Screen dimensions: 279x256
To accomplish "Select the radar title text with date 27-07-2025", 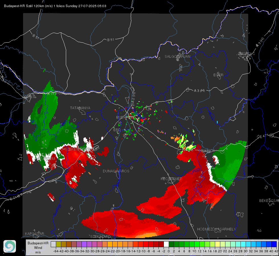I will (x=55, y=6).
